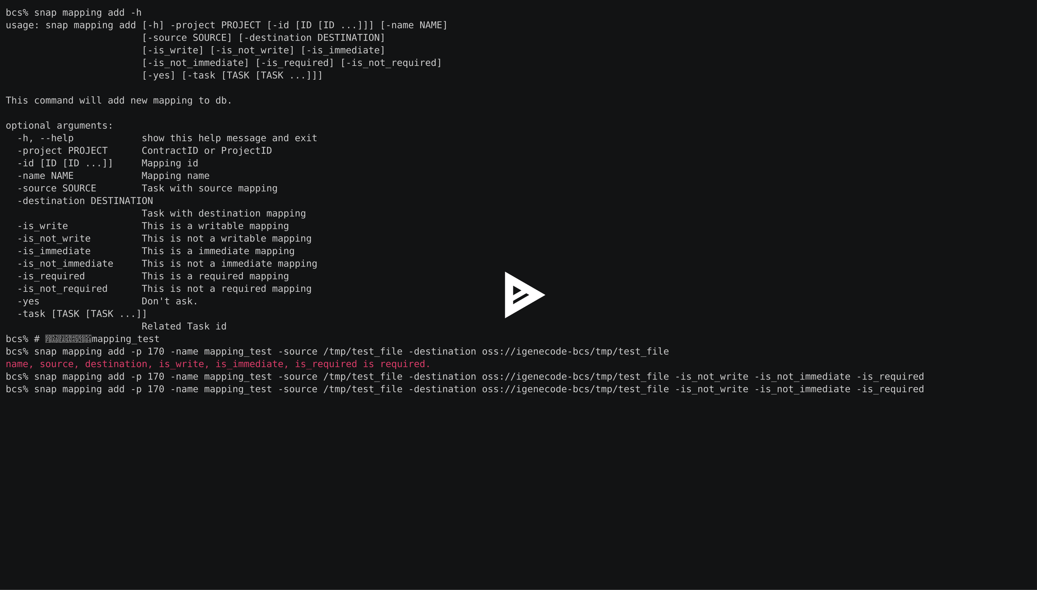The width and height of the screenshot is (1037, 590).
Task: Click the '-yes' option with 'Don't ask.'
Action: point(107,302)
